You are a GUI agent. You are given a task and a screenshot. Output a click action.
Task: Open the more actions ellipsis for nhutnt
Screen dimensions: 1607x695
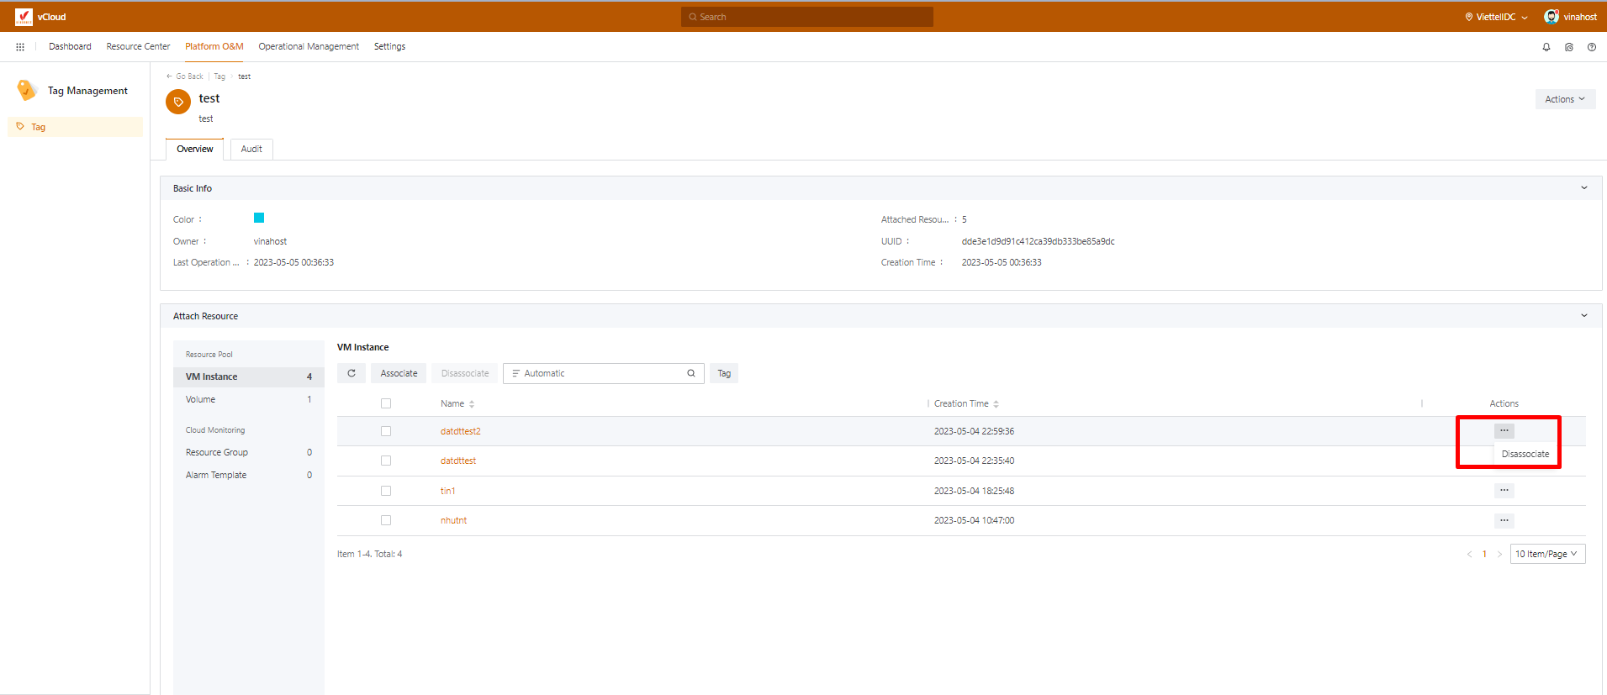1504,520
